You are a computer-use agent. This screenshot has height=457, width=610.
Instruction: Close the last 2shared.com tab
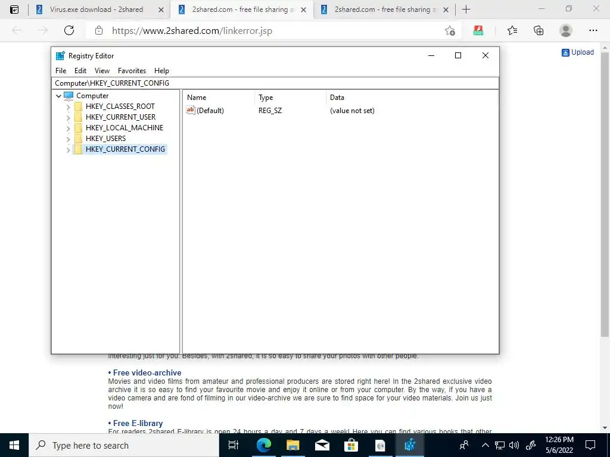click(446, 10)
